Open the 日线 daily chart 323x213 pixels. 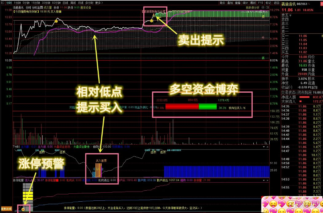point(65,3)
